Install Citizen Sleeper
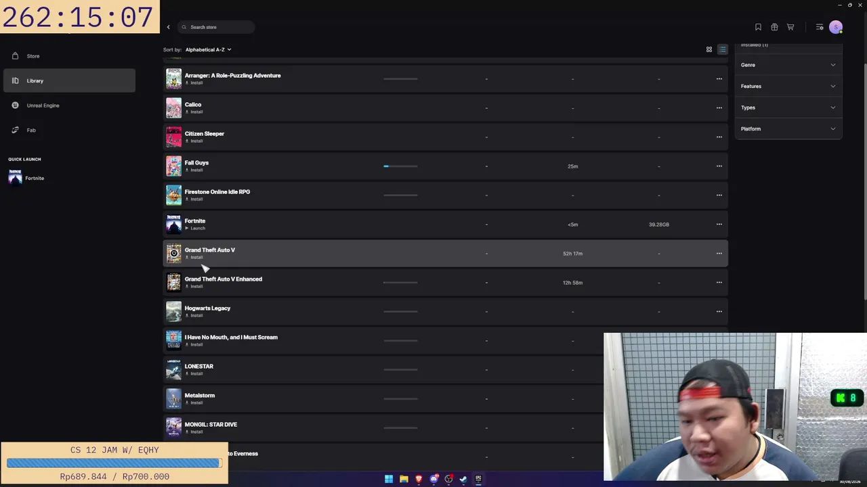The width and height of the screenshot is (867, 487). (194, 141)
